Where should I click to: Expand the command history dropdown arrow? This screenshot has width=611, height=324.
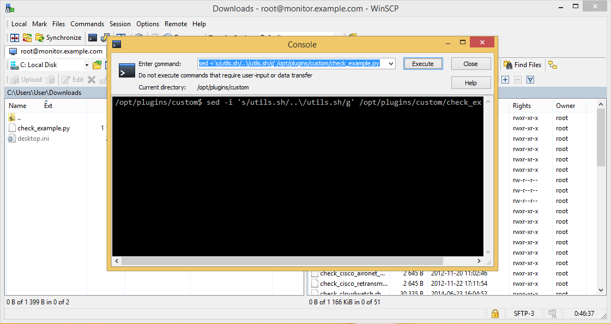click(391, 64)
